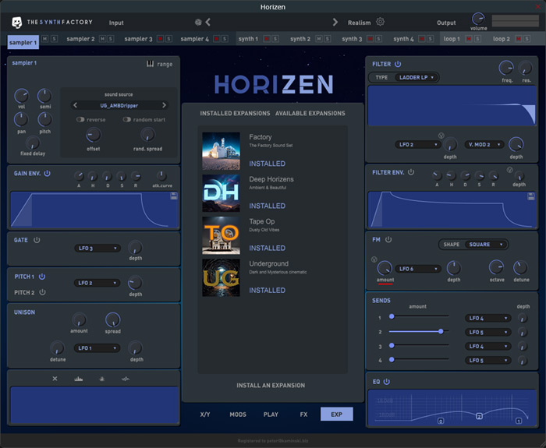Toggle the FILTER ENV. power button
The height and width of the screenshot is (448, 546).
pyautogui.click(x=411, y=172)
